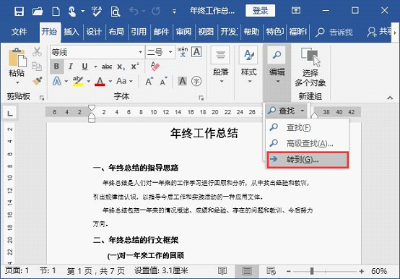
Task: Click the 粘贴 paste button
Action: (17, 63)
